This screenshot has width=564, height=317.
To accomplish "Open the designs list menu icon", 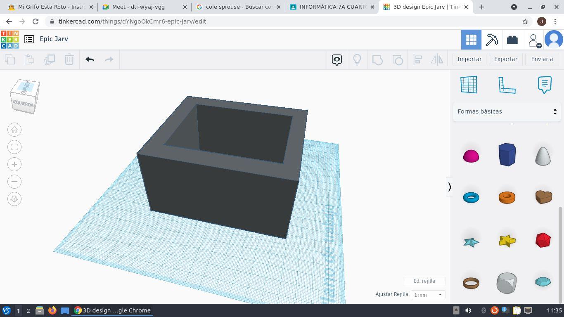I will point(29,39).
